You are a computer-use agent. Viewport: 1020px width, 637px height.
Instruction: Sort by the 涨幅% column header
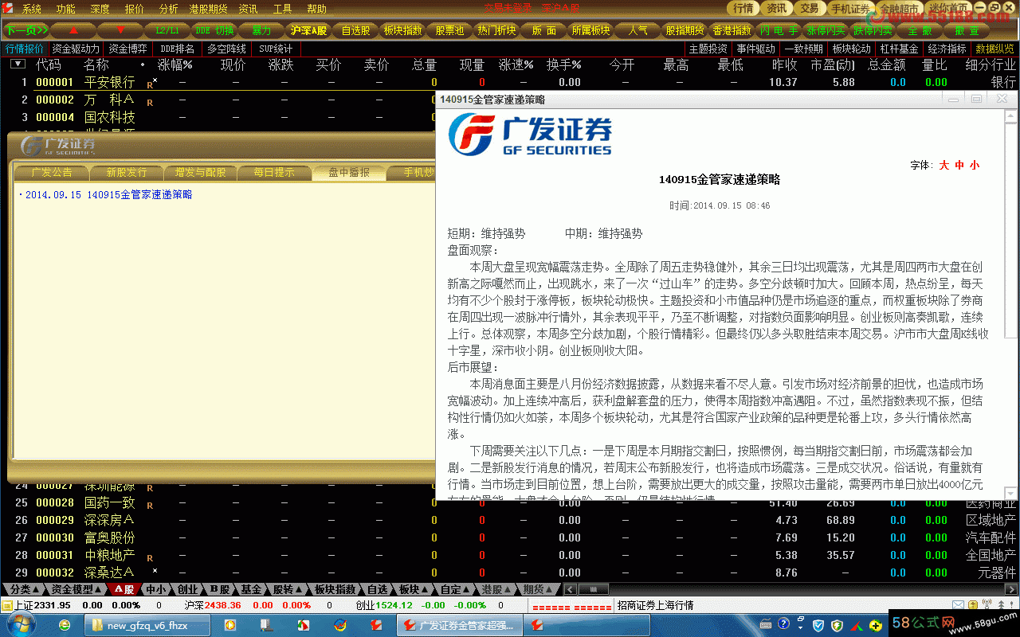click(x=175, y=64)
